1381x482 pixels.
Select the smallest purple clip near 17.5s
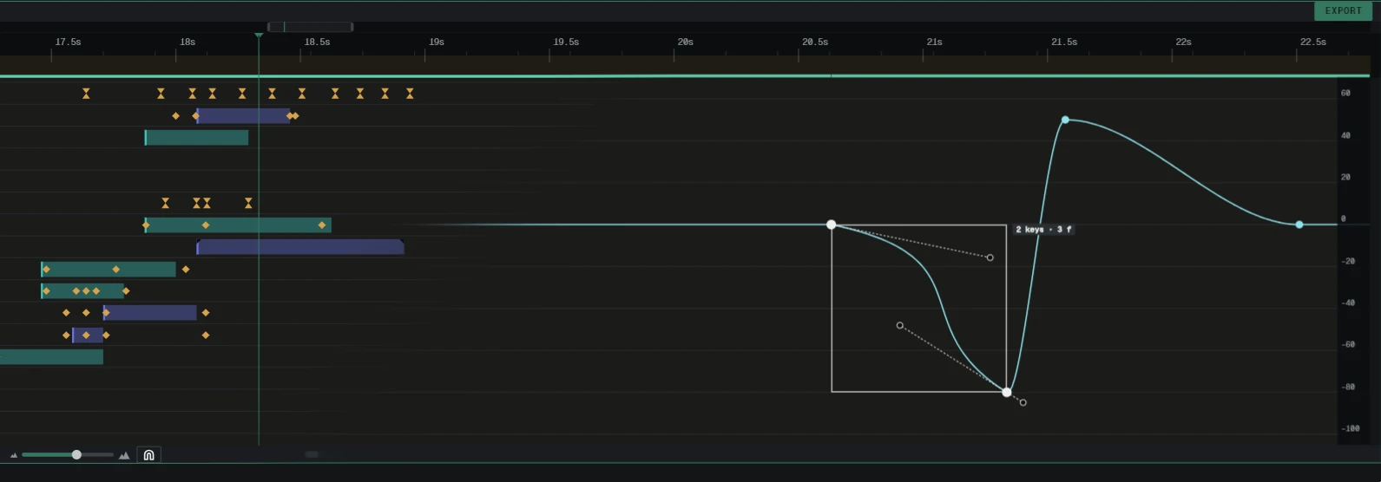click(88, 335)
